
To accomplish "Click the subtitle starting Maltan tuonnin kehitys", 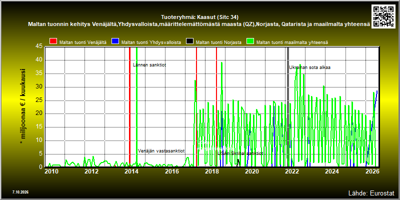I will pyautogui.click(x=199, y=24).
